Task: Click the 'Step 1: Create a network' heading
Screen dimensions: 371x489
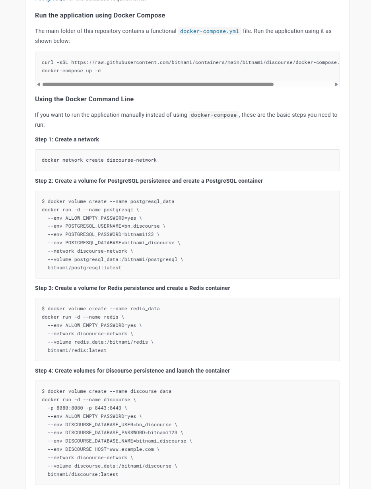Action: click(67, 139)
